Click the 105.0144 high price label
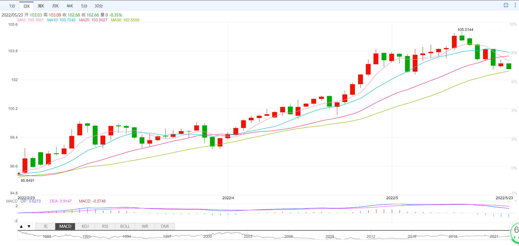Viewport: 519px width, 246px height. click(x=465, y=30)
